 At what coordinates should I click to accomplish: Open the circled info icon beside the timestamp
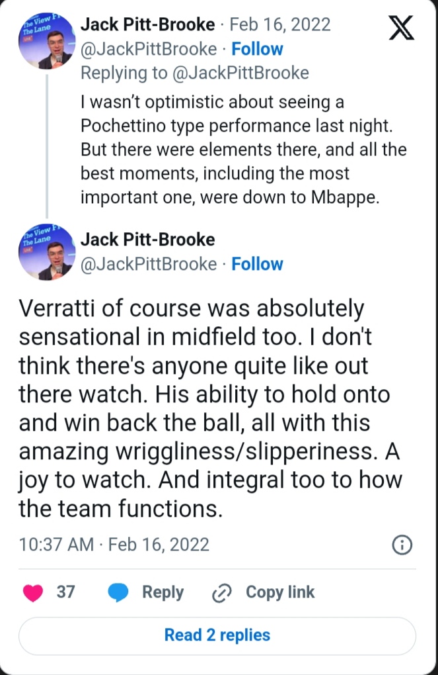pos(402,545)
